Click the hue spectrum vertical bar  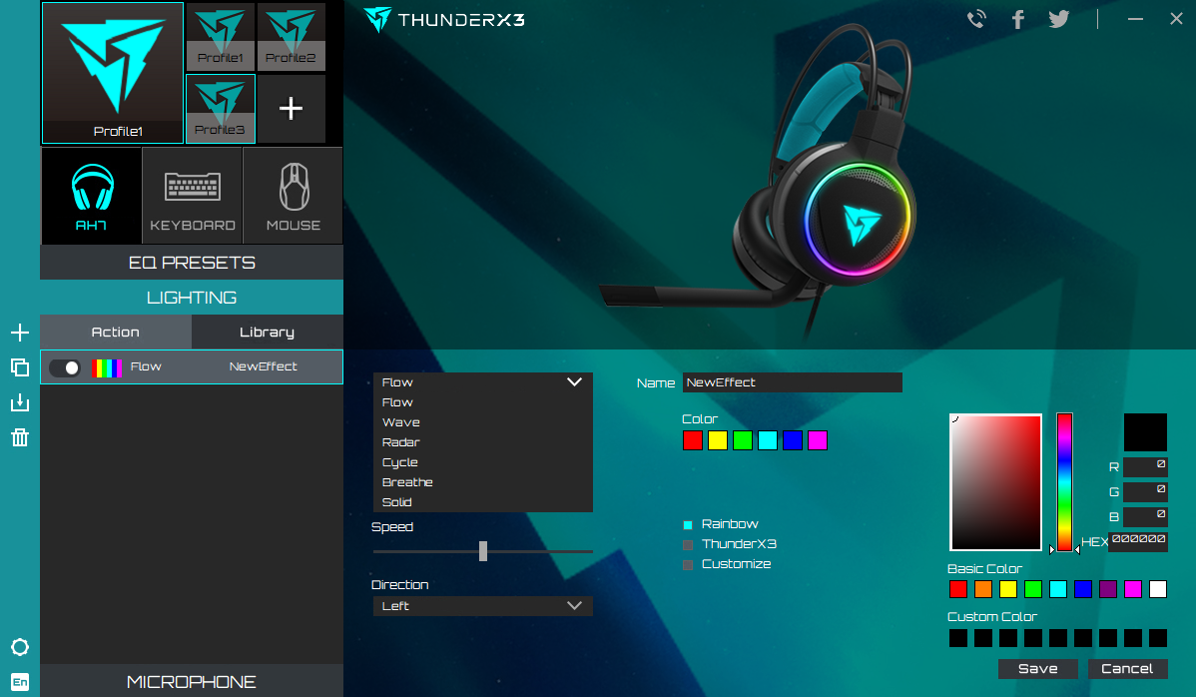point(1065,482)
